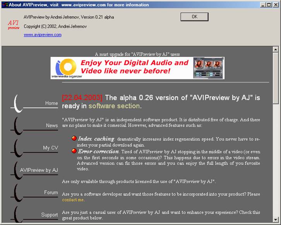Click the red bullet beside Error correction
This screenshot has height=225, width=281.
[x=74, y=151]
